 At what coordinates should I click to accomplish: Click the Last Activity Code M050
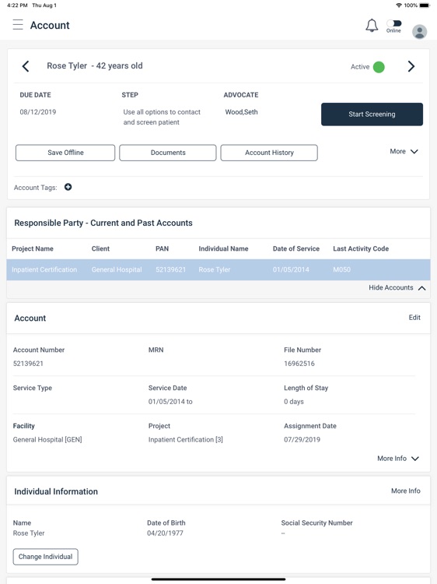(x=342, y=269)
